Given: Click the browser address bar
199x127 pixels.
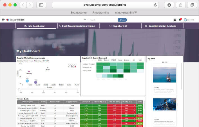Looking at the screenshot, I should 105,5.
